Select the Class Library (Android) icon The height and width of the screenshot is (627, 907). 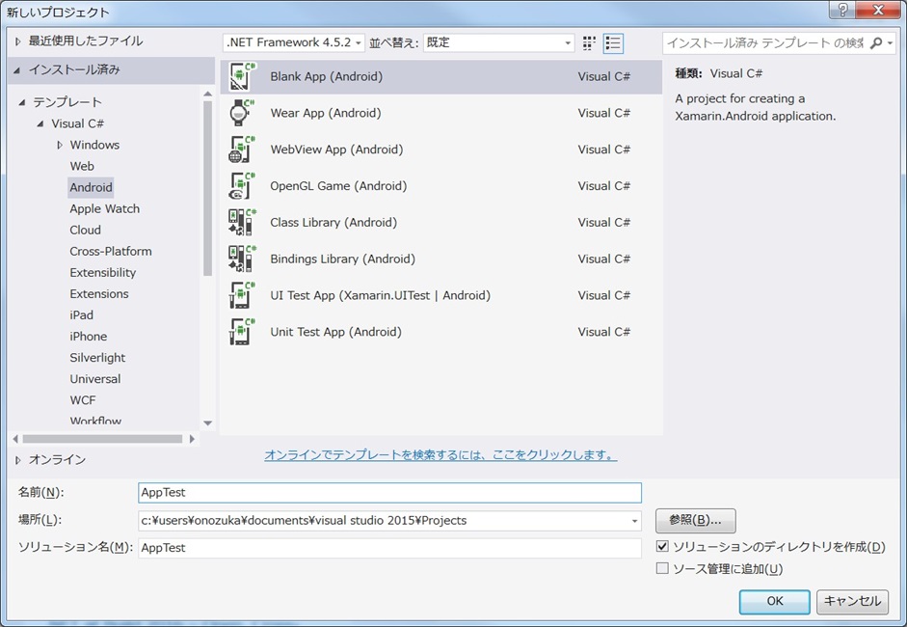click(x=242, y=222)
